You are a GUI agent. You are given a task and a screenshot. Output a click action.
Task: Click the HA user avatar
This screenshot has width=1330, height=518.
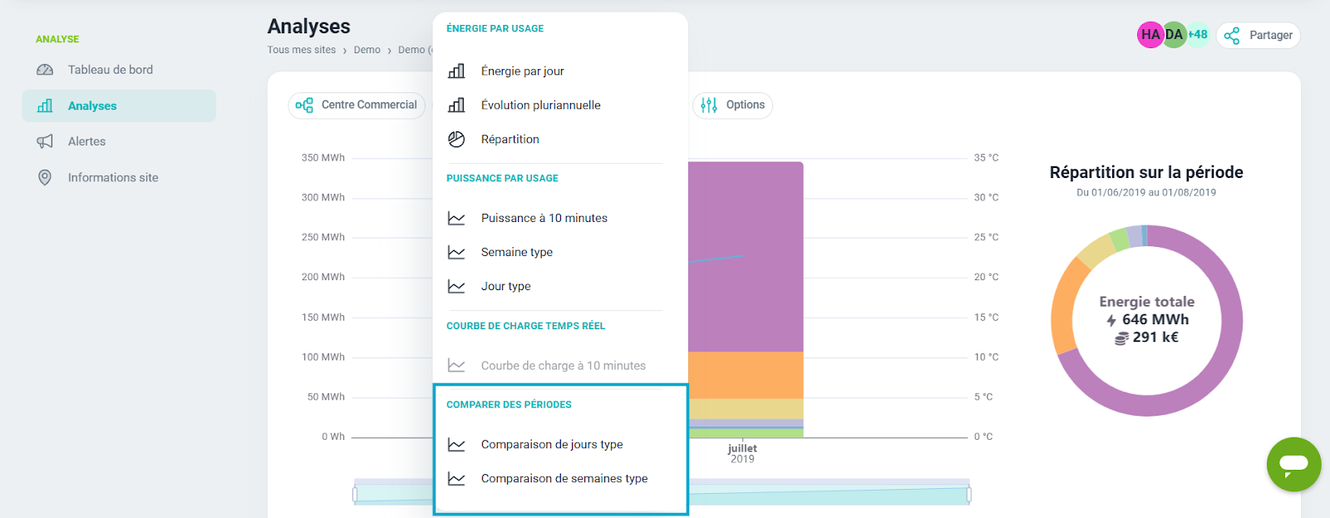1150,35
